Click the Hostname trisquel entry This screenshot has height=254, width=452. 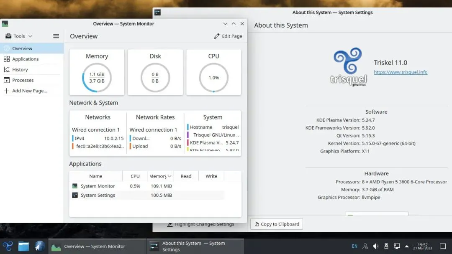pyautogui.click(x=214, y=127)
